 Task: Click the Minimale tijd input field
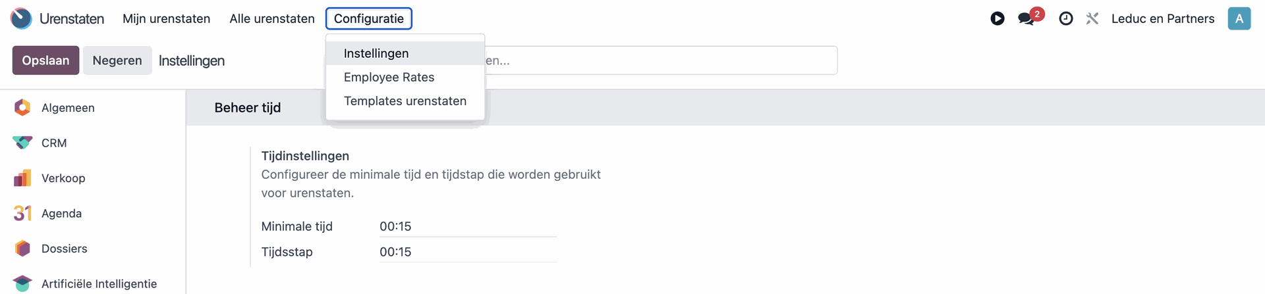coord(468,226)
